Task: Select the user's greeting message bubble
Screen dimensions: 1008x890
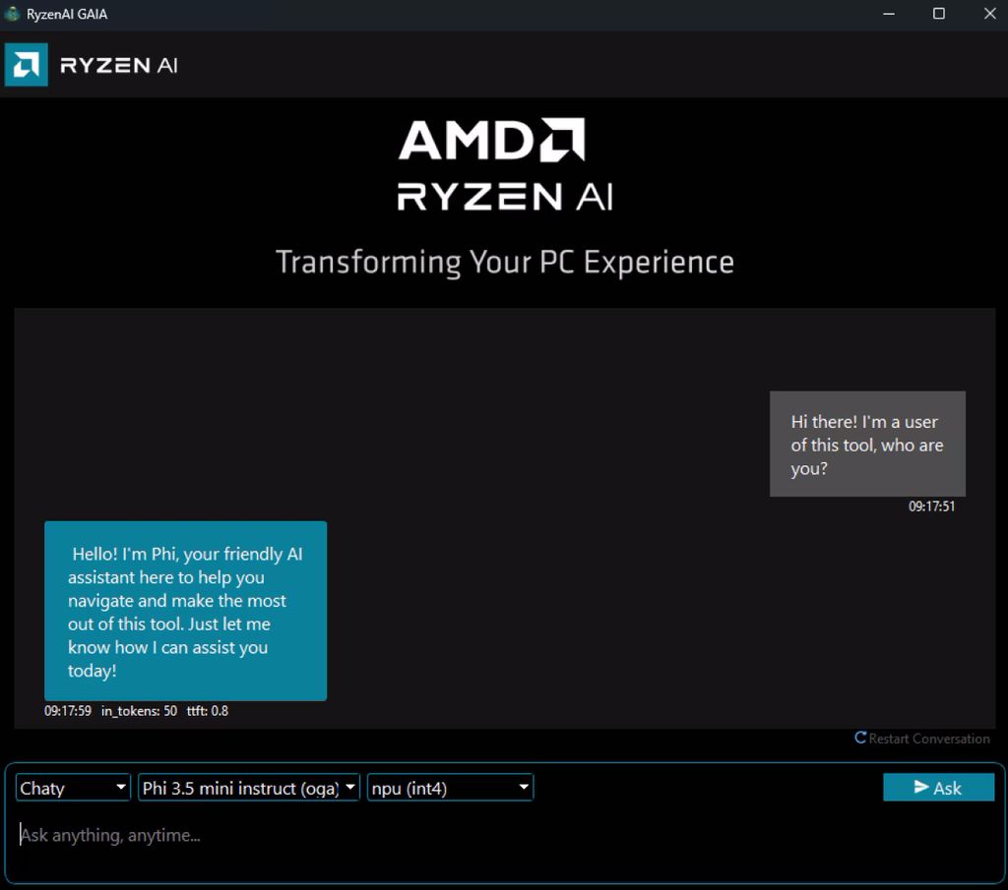Action: 867,445
